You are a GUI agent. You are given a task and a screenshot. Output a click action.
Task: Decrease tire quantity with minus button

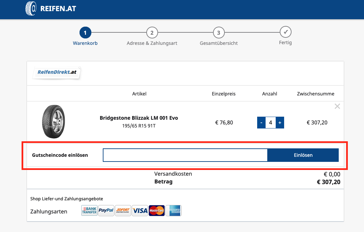[262, 123]
